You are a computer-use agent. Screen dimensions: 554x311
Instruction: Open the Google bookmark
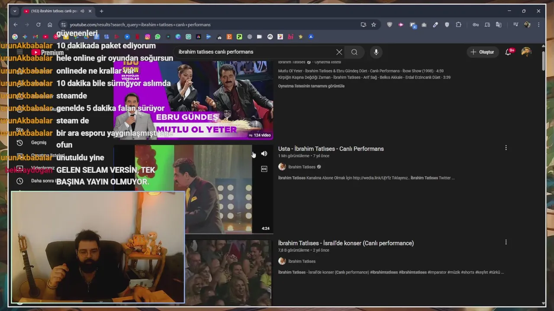point(15,37)
